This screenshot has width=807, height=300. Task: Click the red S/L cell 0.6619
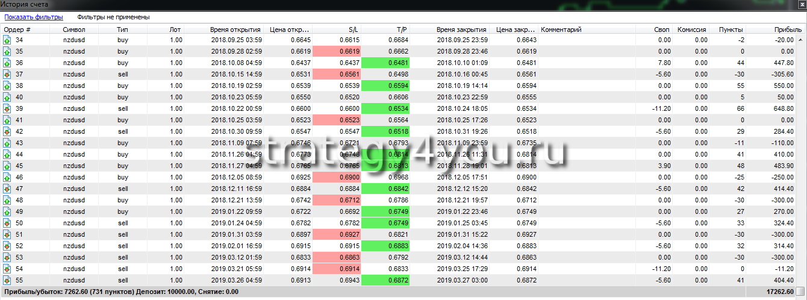click(337, 51)
